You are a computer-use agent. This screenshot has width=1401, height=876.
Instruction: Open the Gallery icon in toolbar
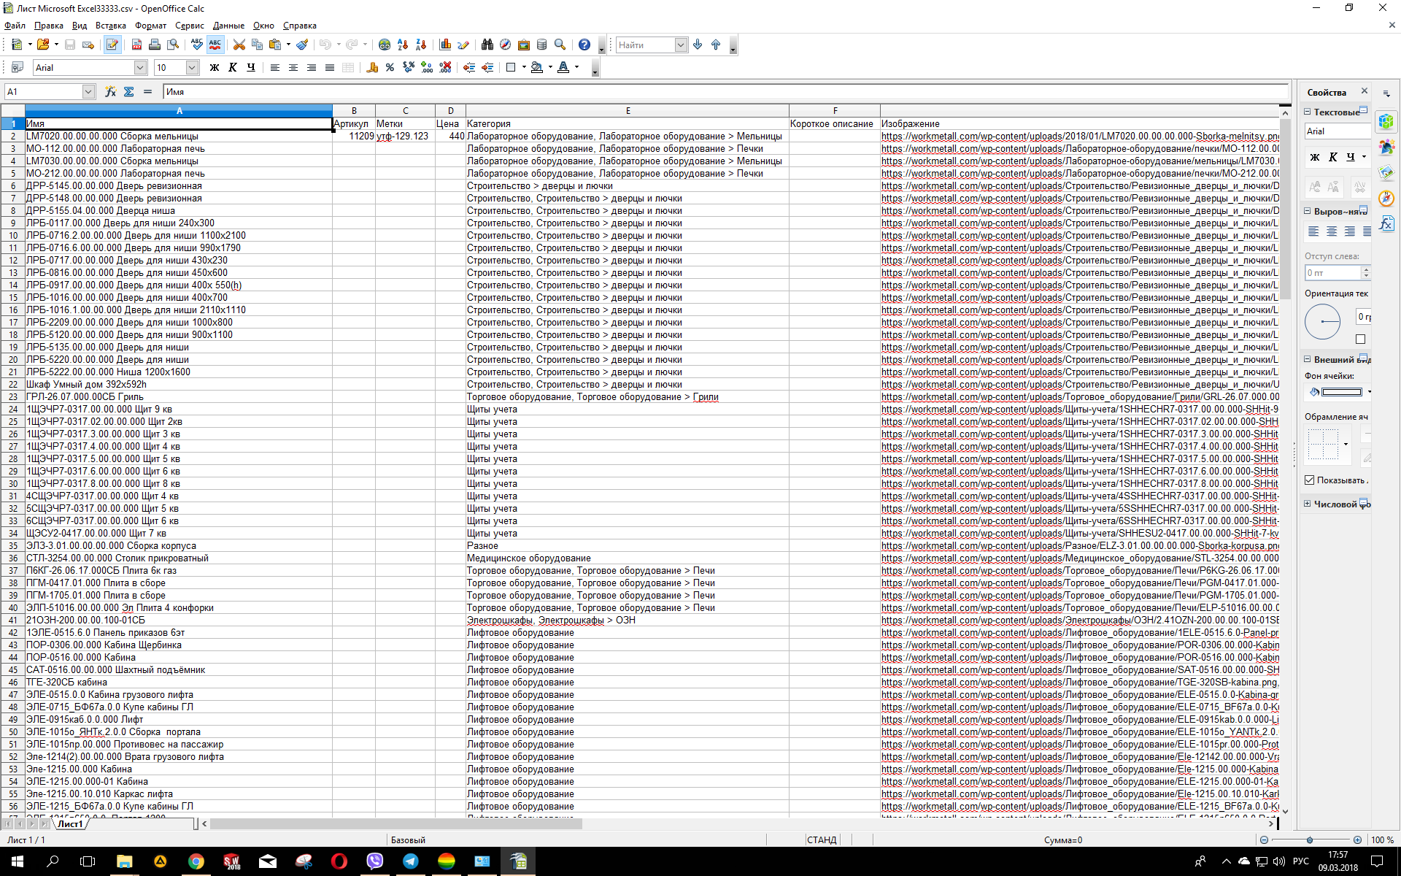click(524, 45)
